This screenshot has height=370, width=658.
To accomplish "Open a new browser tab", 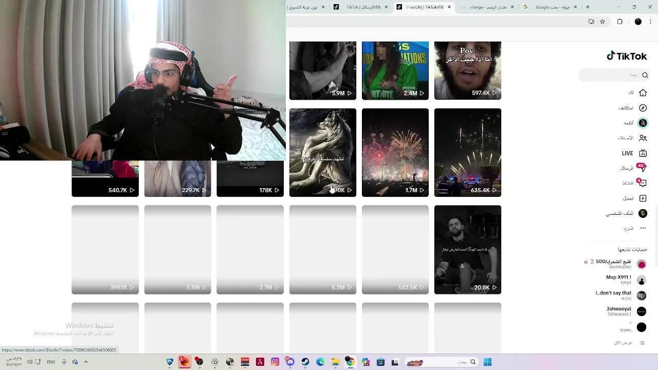I will (x=587, y=7).
